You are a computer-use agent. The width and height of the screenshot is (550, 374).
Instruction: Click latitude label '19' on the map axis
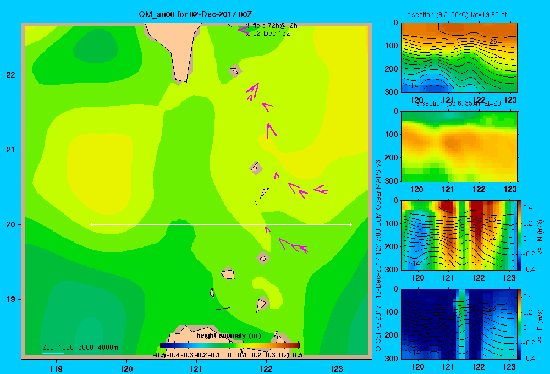coord(10,299)
